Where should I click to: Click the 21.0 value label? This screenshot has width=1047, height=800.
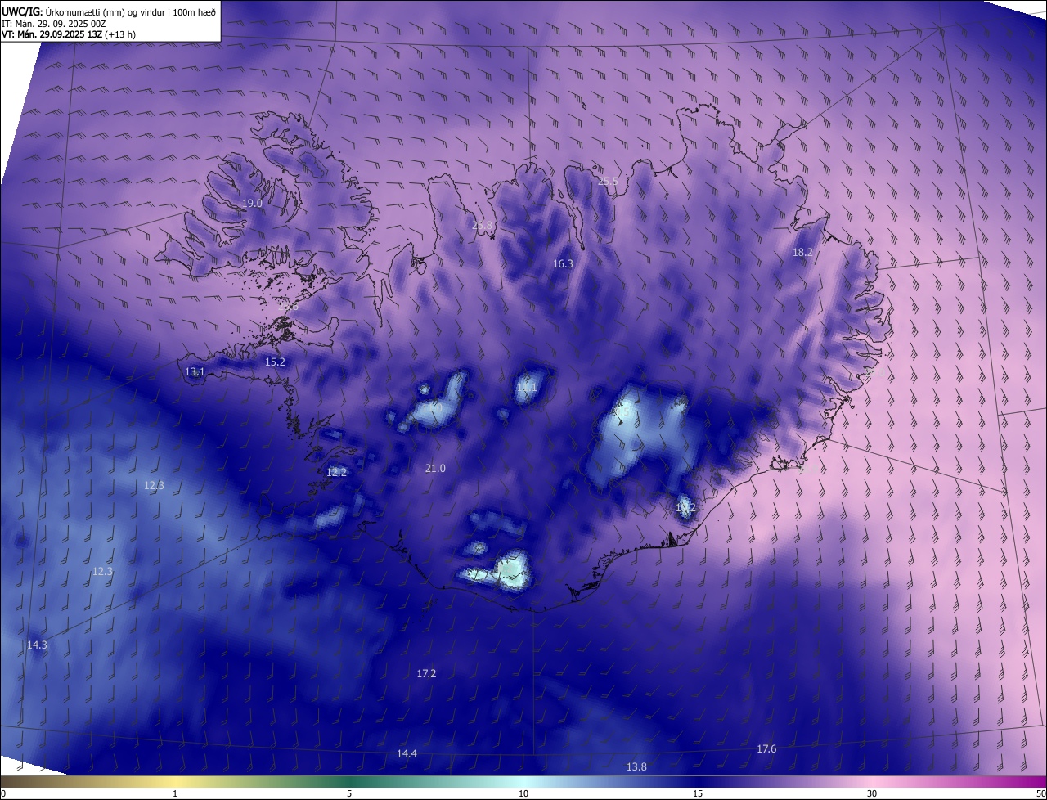tap(435, 469)
